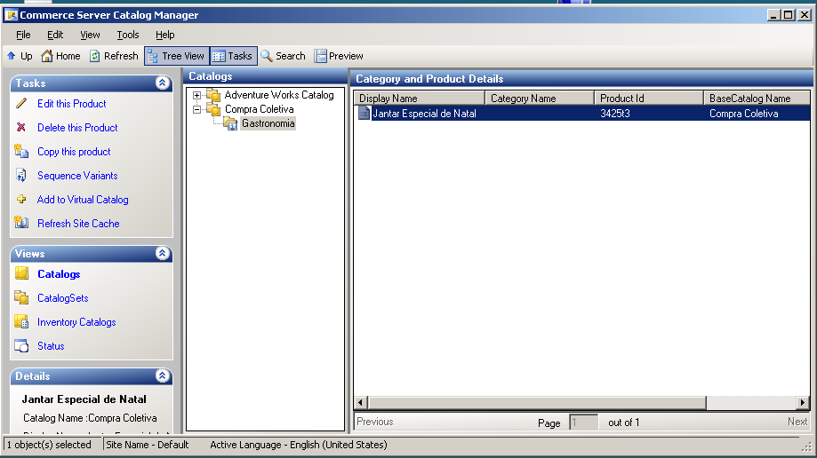Image resolution: width=817 pixels, height=458 pixels.
Task: Open Preview from the toolbar
Action: pyautogui.click(x=339, y=56)
